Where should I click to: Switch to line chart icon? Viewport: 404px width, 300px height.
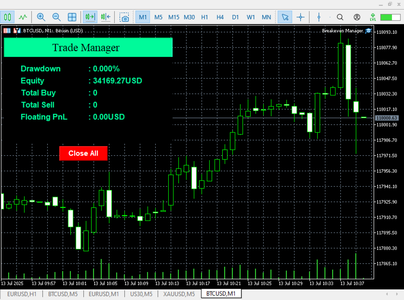click(x=23, y=17)
